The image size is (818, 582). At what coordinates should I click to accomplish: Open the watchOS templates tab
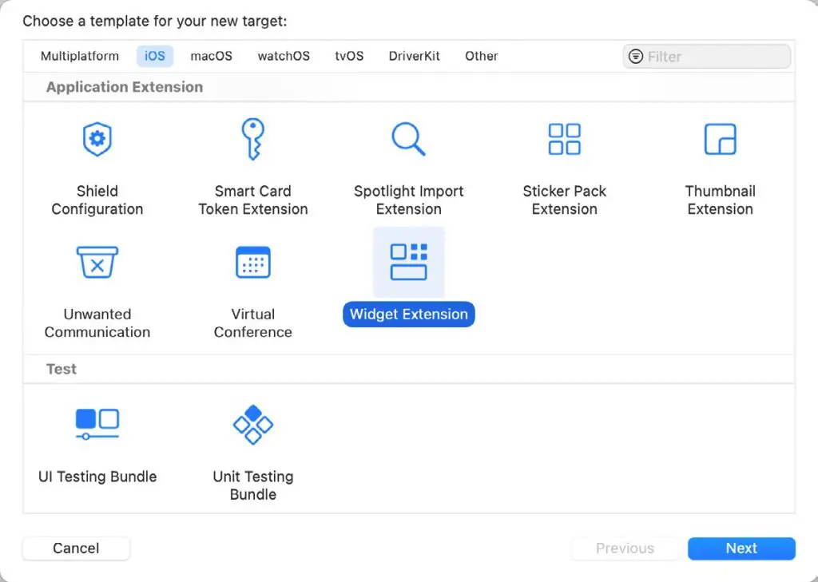coord(284,56)
